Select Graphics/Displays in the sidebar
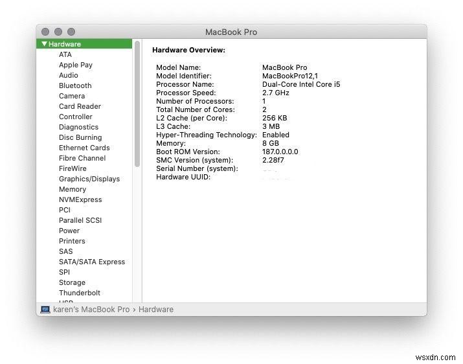 click(x=89, y=179)
